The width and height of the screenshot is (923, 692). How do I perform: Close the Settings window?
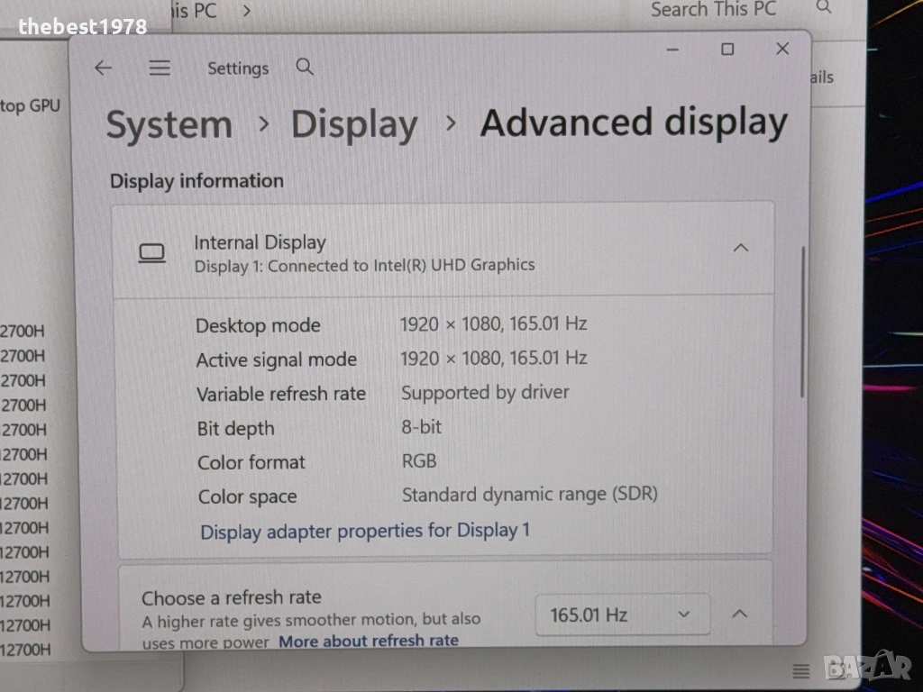(x=782, y=50)
